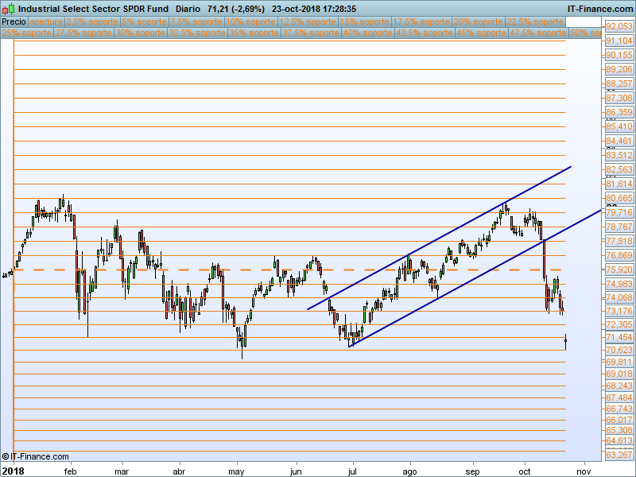Pick the 15% soporte label
The image size is (636, 477).
tap(364, 21)
